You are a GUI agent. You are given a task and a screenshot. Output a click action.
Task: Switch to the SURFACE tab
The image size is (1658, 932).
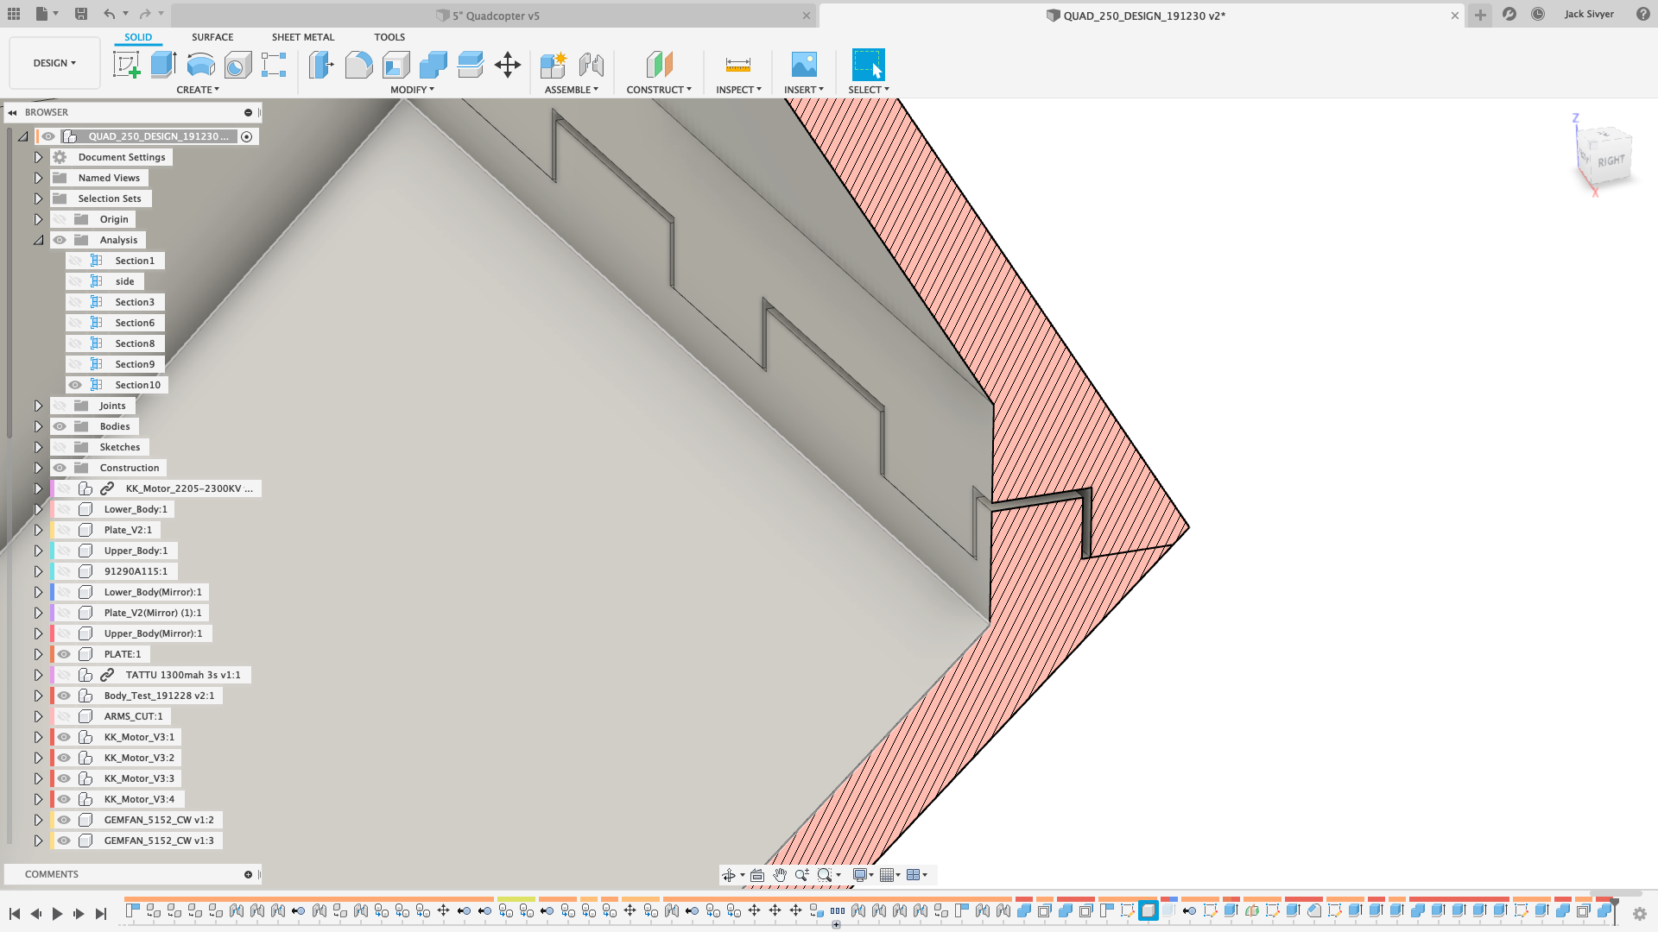[x=212, y=37]
